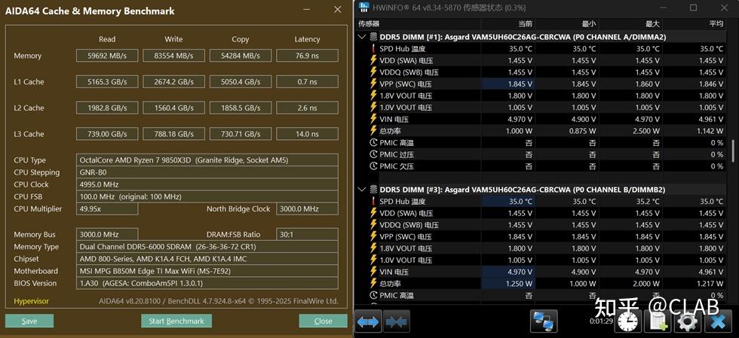Click the 当前 column header in HWiNFO
Screen dimensions: 739x338
click(526, 23)
